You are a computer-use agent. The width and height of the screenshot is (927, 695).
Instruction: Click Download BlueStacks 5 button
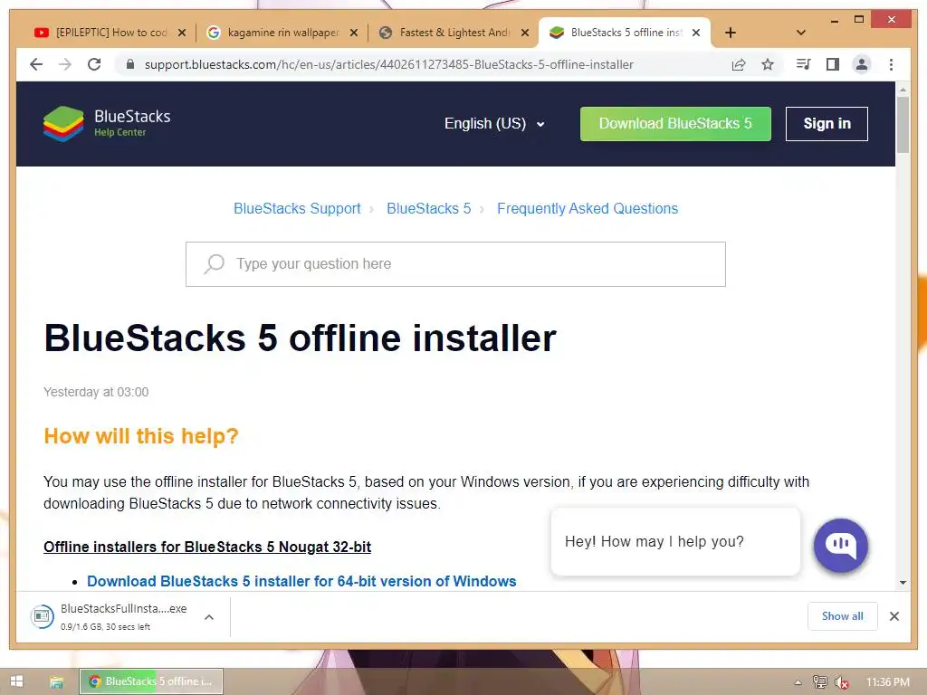point(675,123)
